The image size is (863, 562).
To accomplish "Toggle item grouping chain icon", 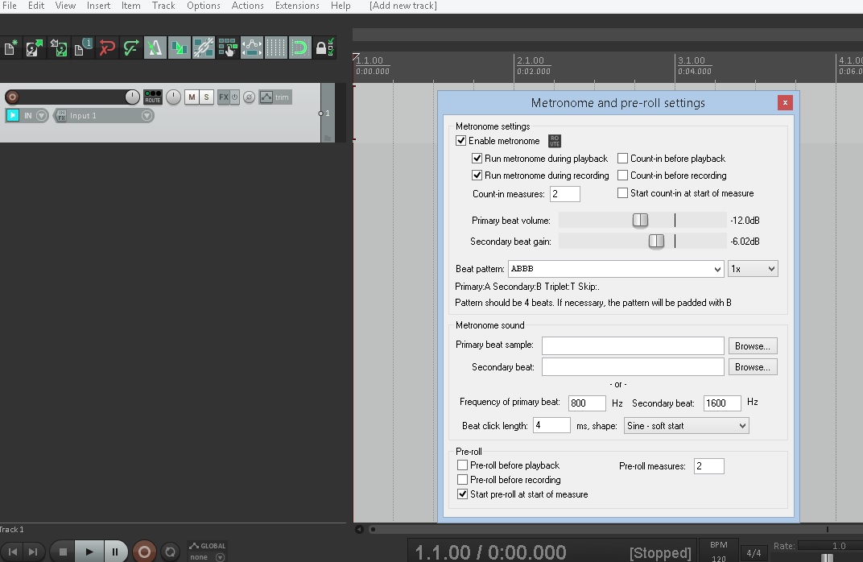I will click(x=203, y=48).
